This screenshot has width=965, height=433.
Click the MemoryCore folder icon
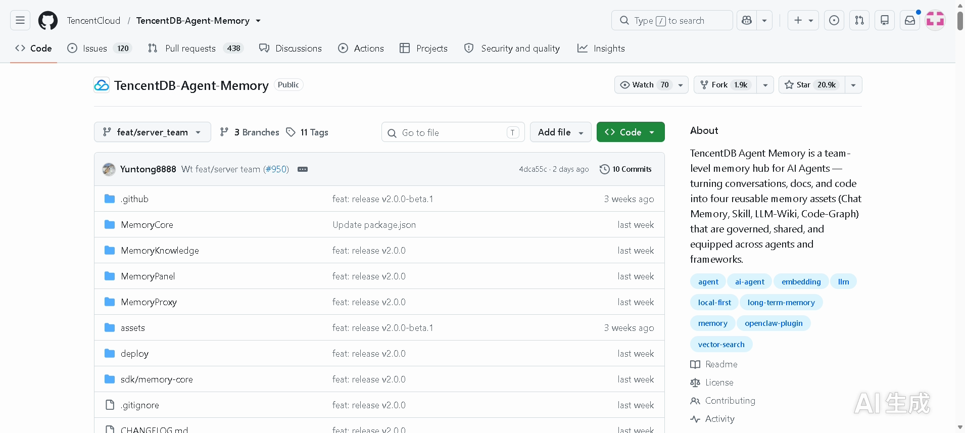coord(110,224)
